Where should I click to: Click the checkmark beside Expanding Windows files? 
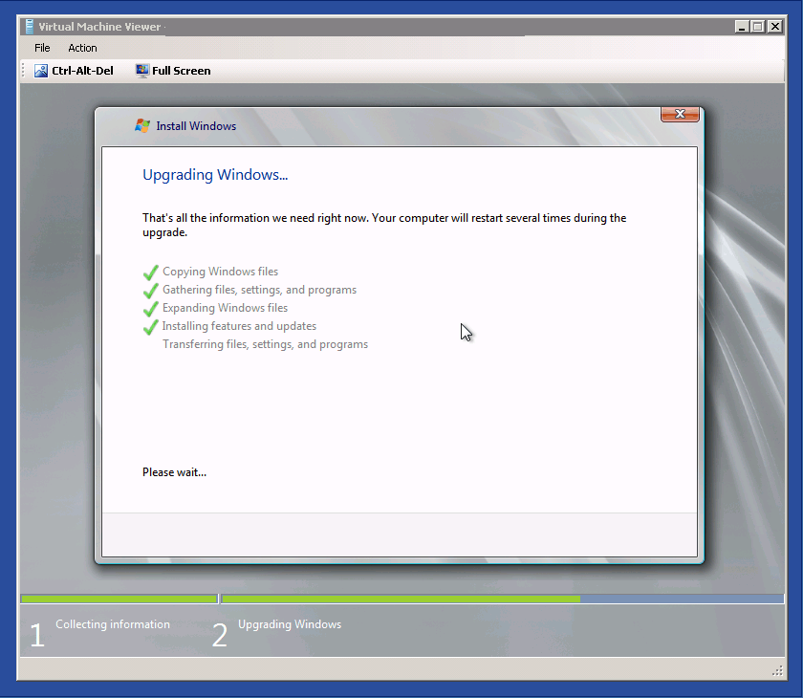point(151,309)
